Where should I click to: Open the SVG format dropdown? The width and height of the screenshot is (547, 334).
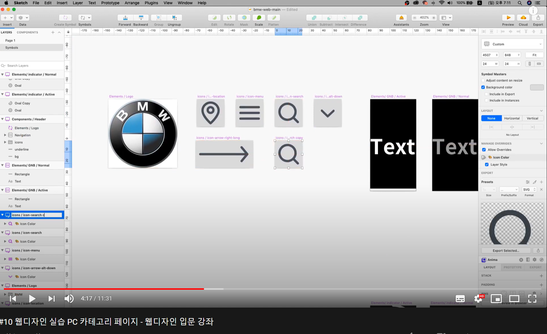529,189
